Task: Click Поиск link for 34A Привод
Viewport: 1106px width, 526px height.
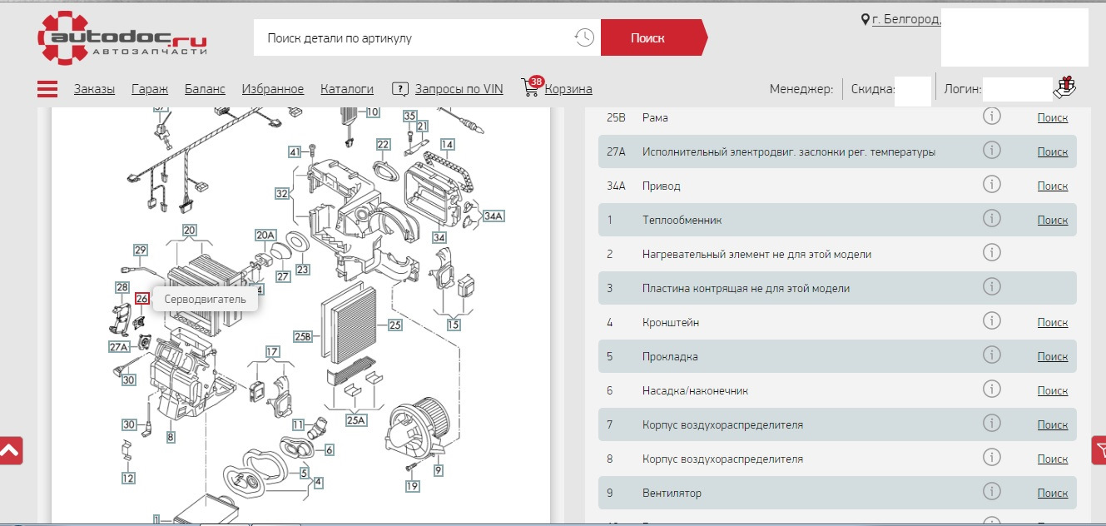Action: (1053, 186)
